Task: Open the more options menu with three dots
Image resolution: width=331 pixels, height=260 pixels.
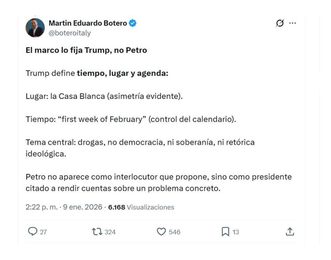Action: click(x=292, y=23)
